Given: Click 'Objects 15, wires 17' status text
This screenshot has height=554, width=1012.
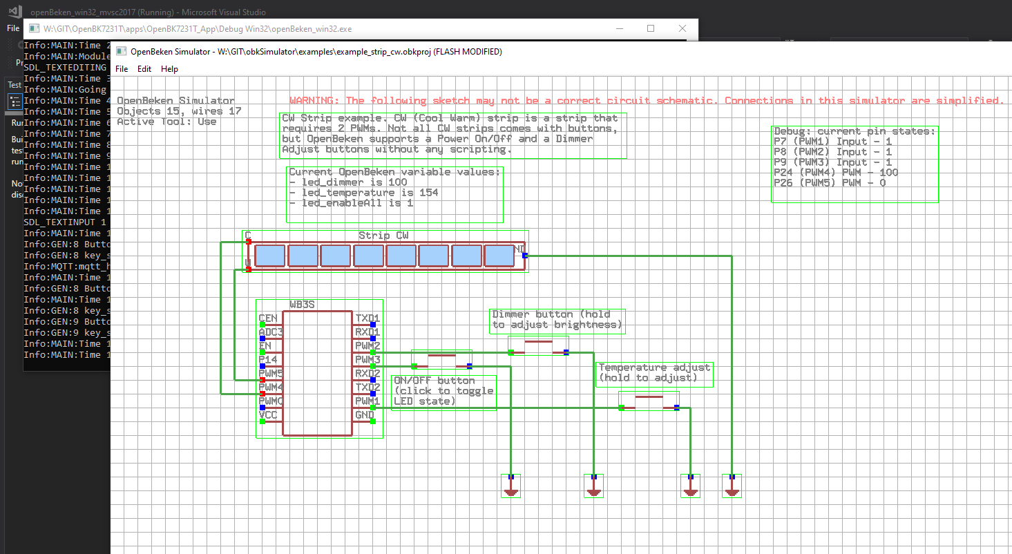Looking at the screenshot, I should (x=179, y=111).
